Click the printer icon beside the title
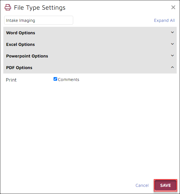Viewport: 180px width, 194px height. tap(8, 7)
